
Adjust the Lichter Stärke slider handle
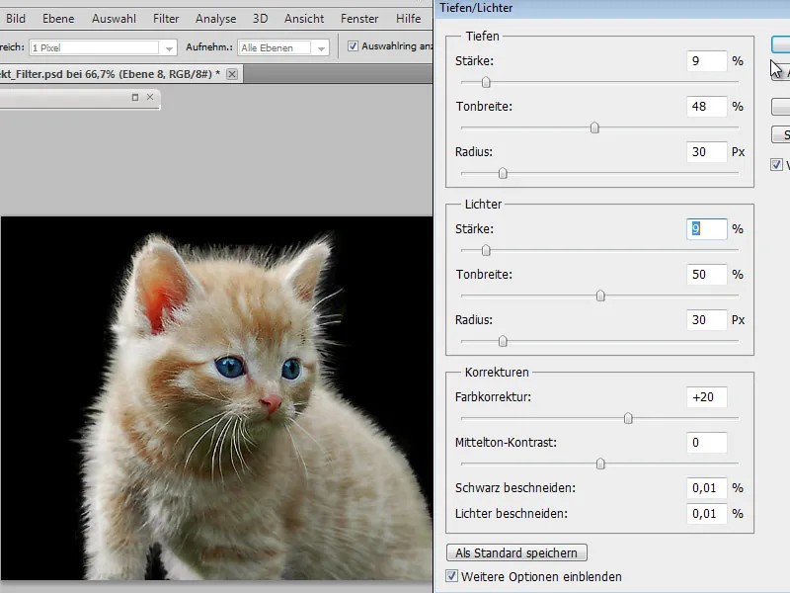pos(486,250)
